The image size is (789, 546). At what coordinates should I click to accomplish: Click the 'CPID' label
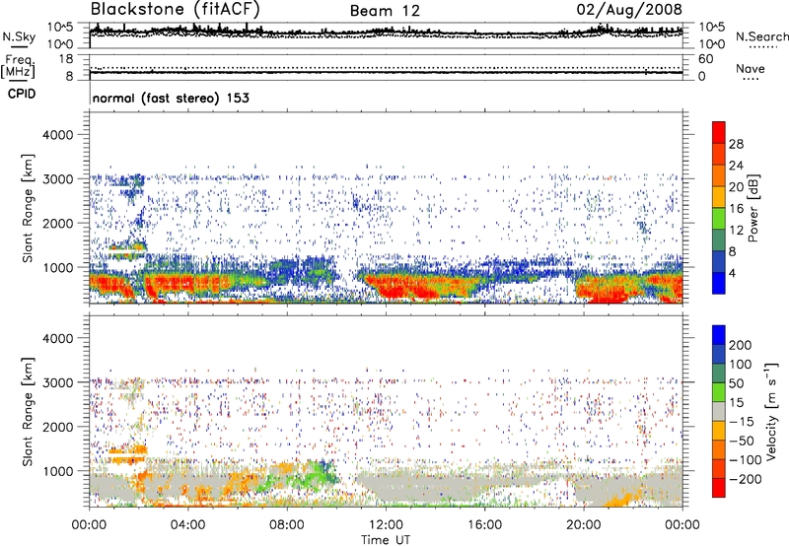(22, 94)
